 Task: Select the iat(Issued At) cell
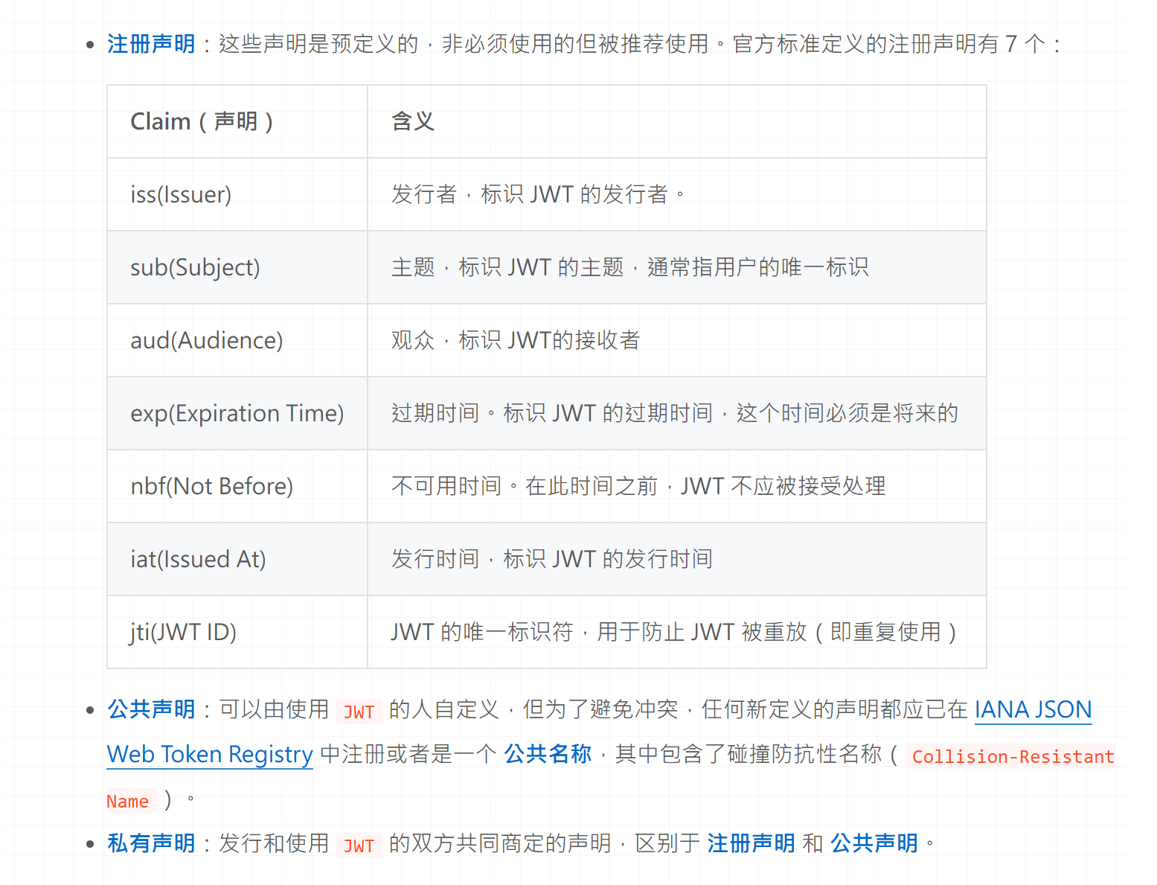pyautogui.click(x=198, y=560)
